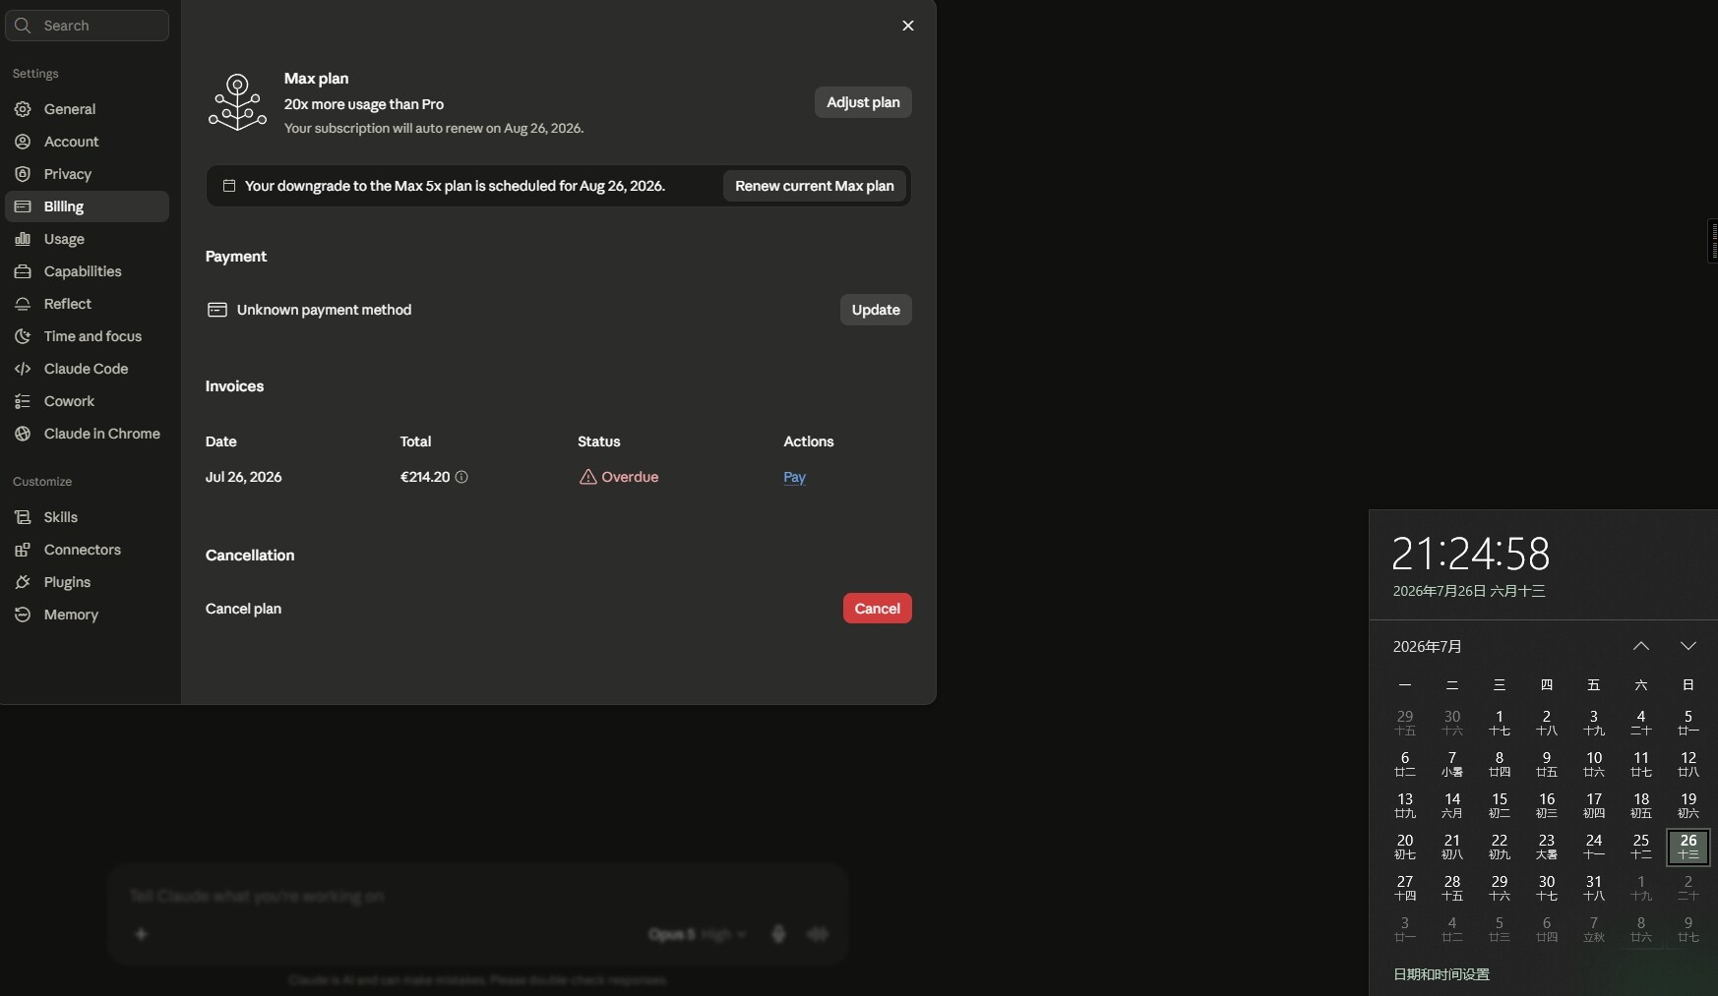Click the 2026年7月26日 date line
Viewport: 1718px width, 996px height.
point(1469,591)
